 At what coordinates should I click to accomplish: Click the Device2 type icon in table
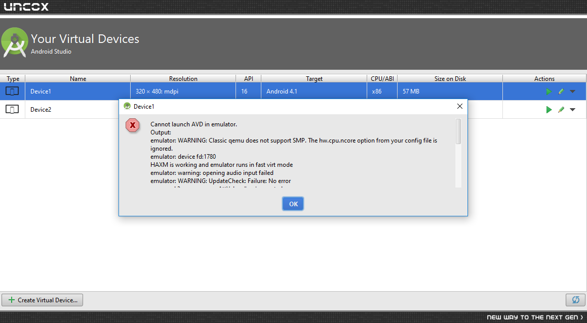pyautogui.click(x=12, y=110)
